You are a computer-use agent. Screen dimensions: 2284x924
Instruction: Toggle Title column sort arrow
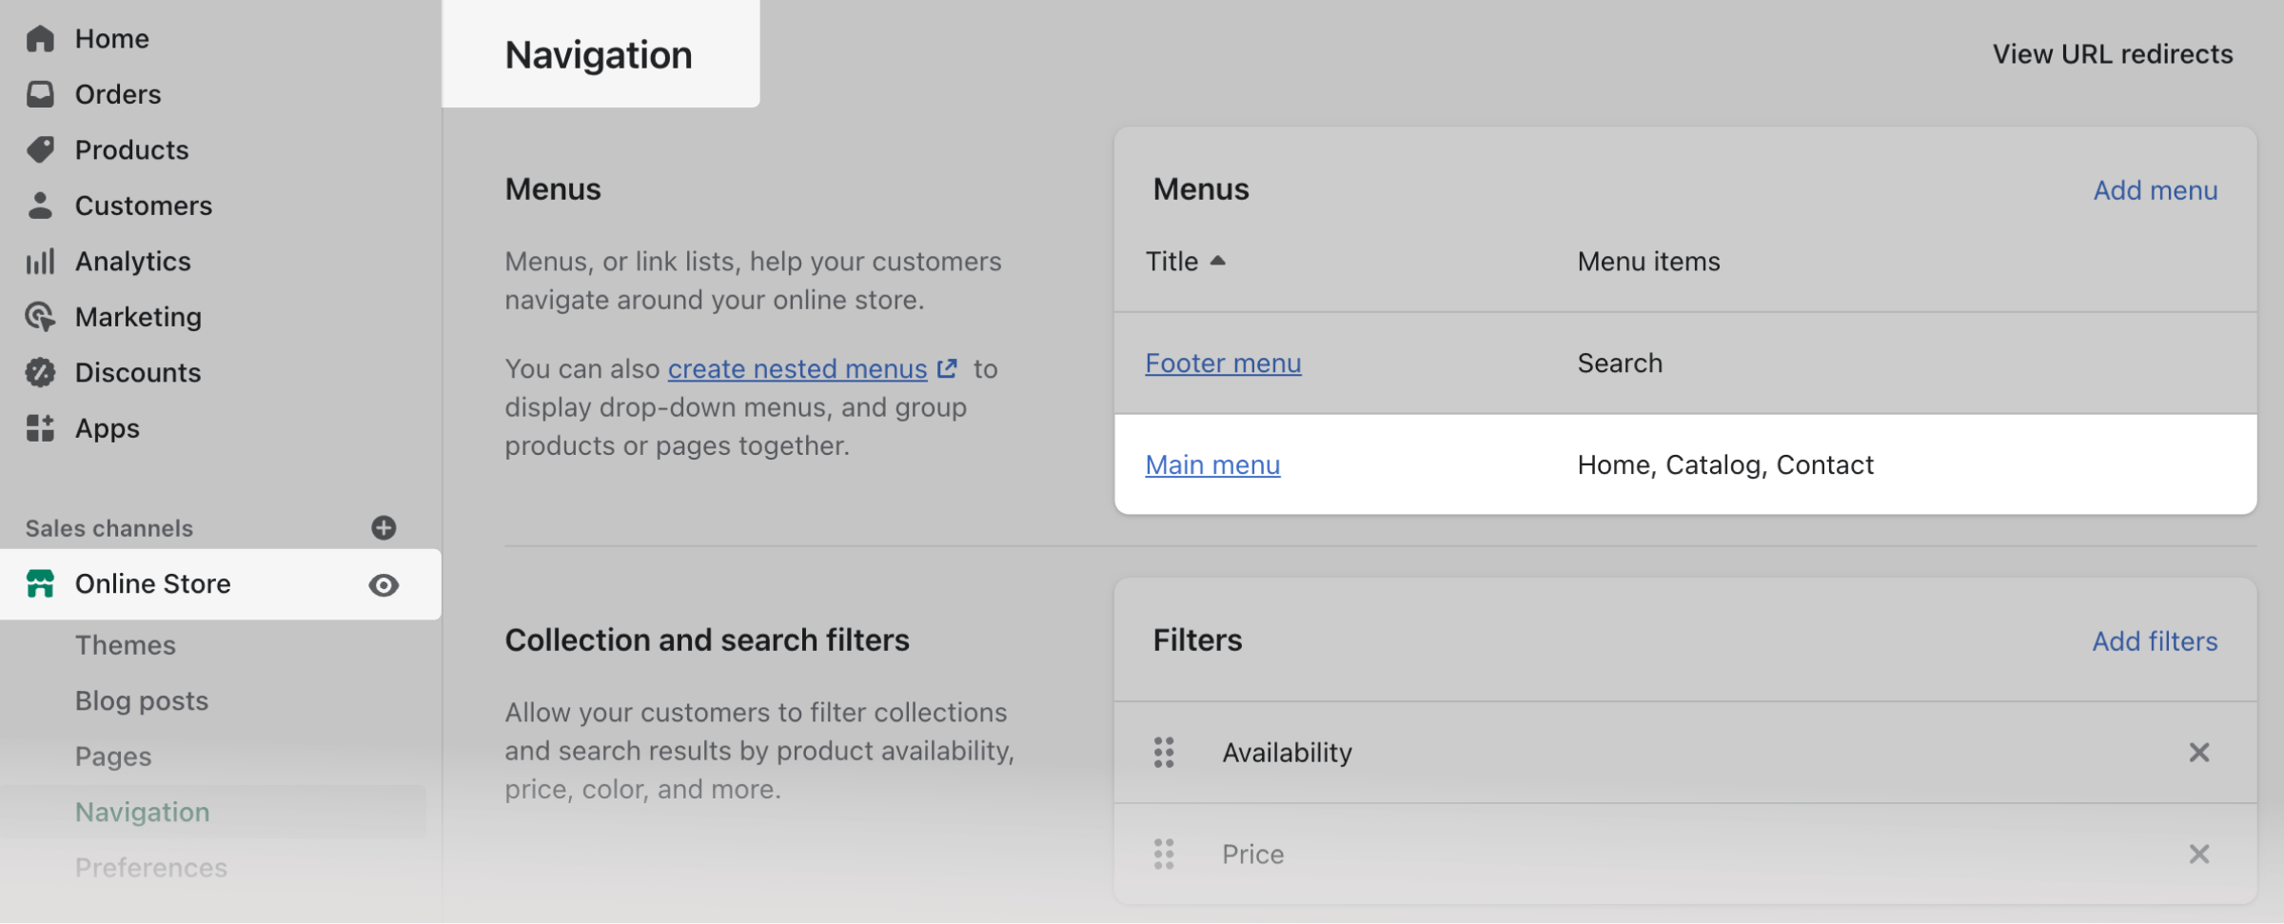coord(1217,261)
